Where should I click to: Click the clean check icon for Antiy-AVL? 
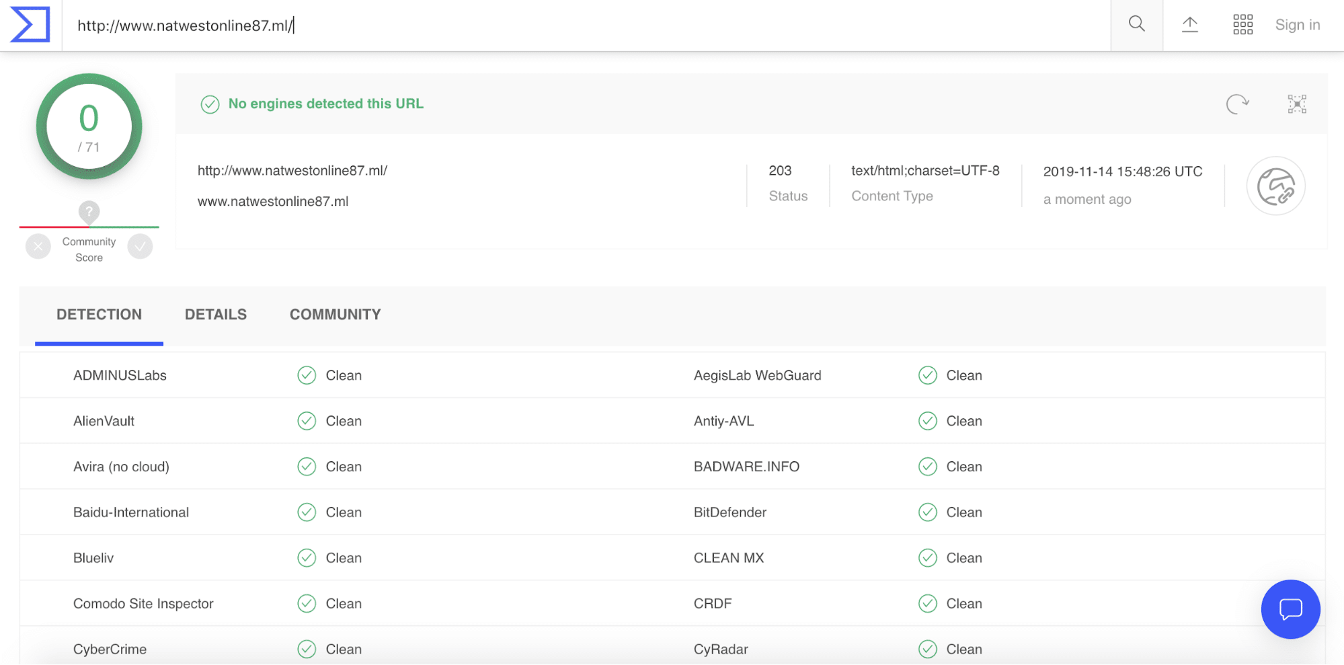click(x=928, y=421)
